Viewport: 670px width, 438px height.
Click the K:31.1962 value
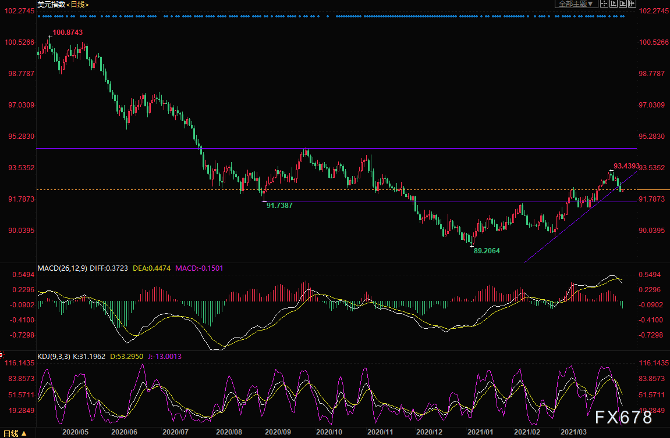(89, 356)
